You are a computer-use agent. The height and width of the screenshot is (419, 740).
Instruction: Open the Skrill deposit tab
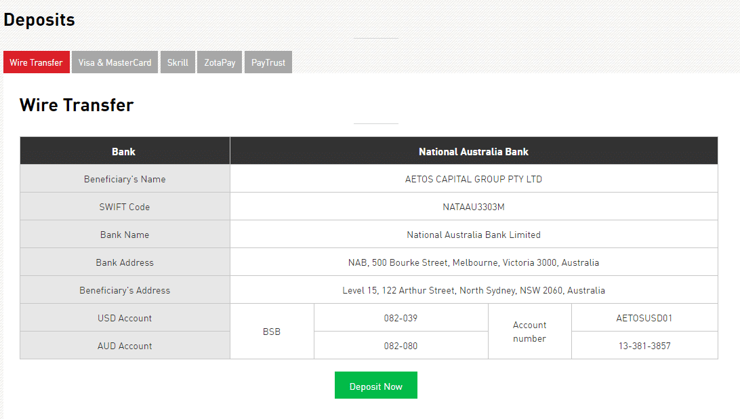[178, 62]
